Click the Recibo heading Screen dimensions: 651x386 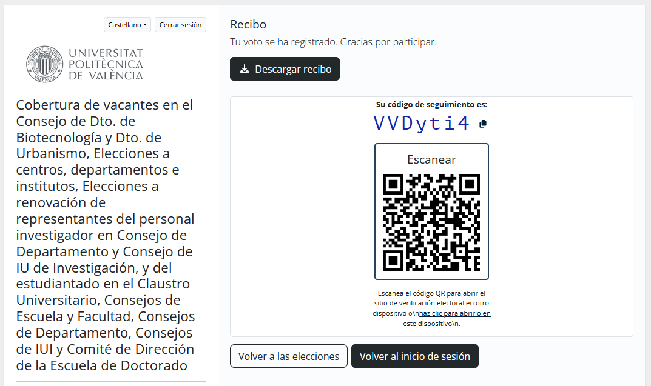[248, 24]
